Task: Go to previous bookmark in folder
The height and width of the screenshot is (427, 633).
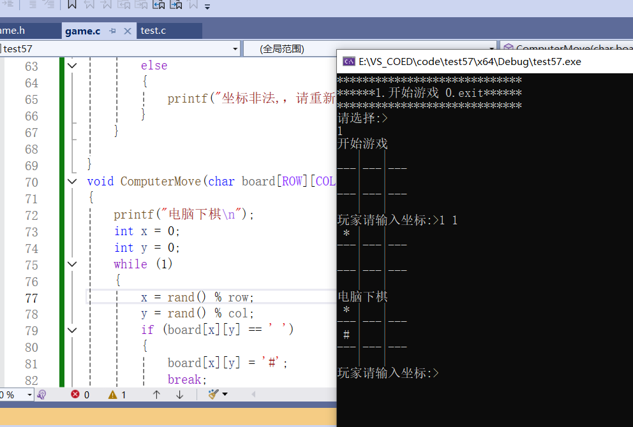Action: pos(159,5)
